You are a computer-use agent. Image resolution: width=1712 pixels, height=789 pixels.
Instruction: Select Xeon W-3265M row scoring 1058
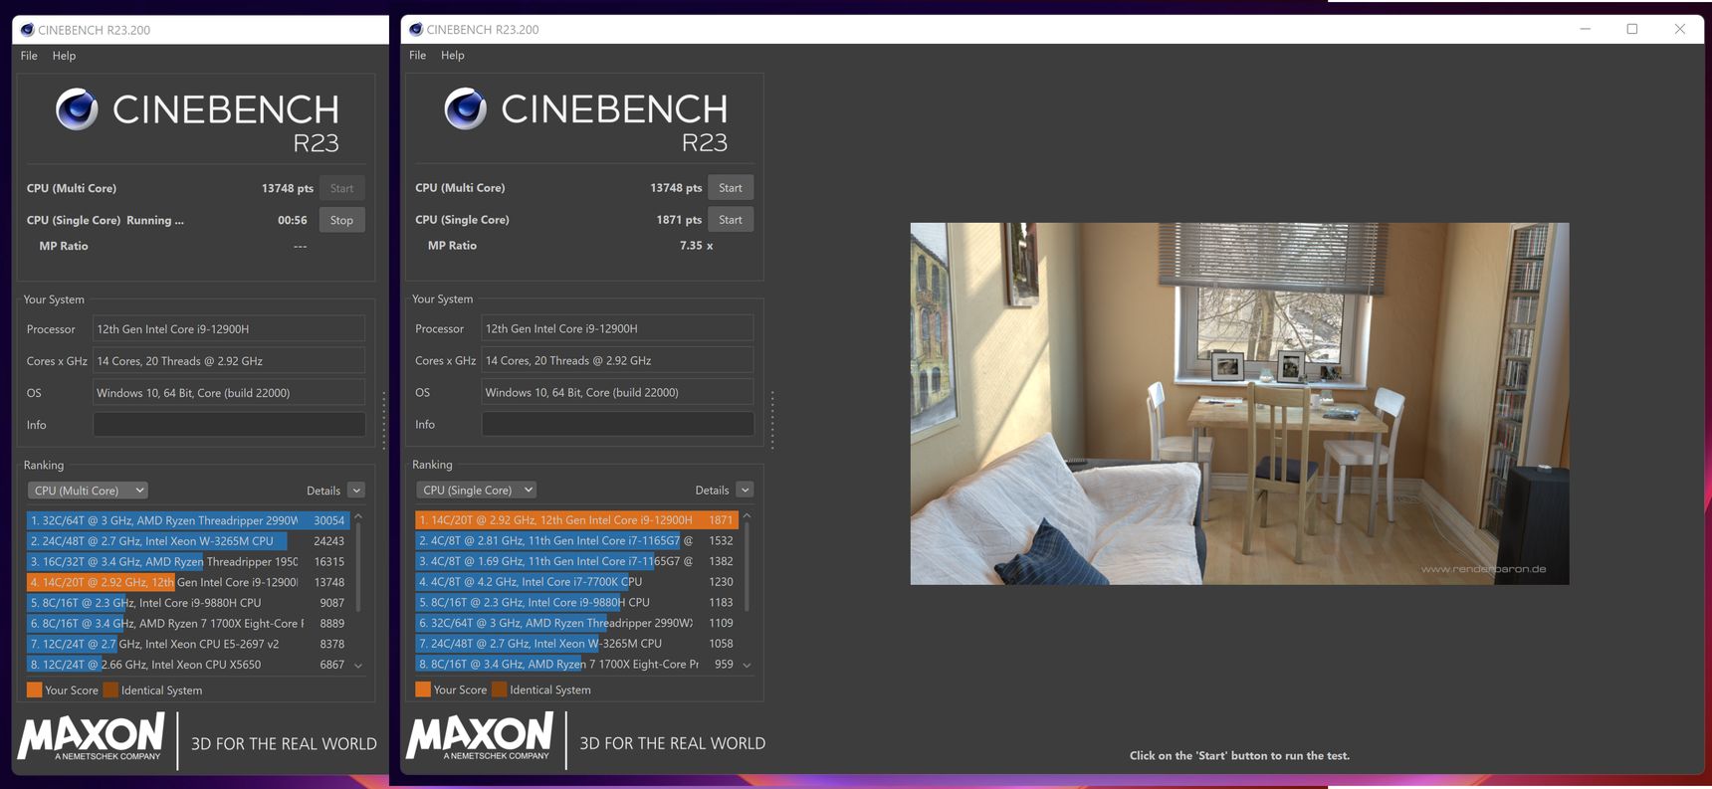[x=576, y=643]
